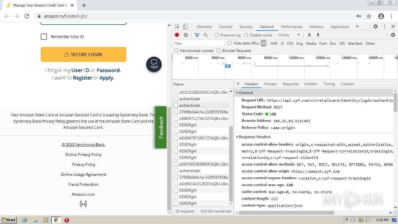Follow the forgot Password link

[x=108, y=70]
